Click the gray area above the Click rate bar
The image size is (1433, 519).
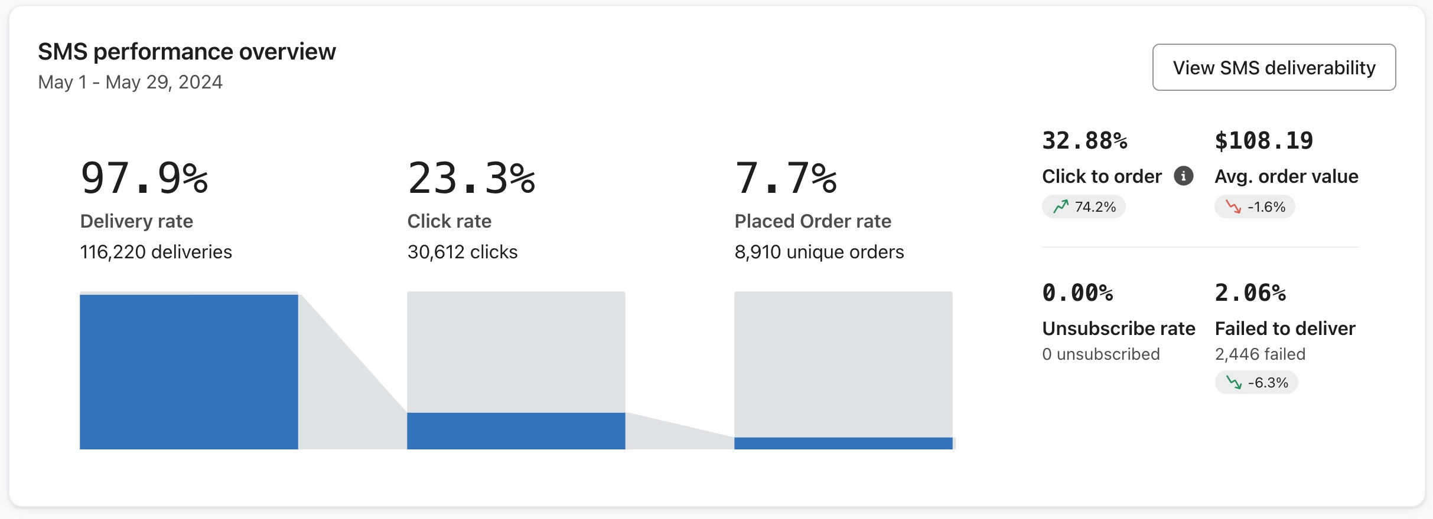[516, 352]
